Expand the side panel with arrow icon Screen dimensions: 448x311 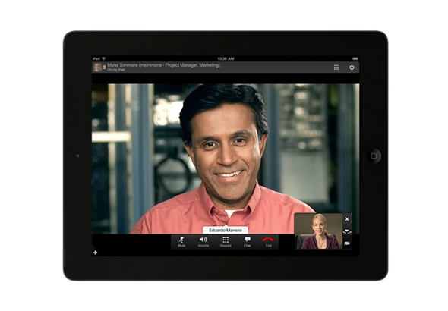tap(95, 253)
